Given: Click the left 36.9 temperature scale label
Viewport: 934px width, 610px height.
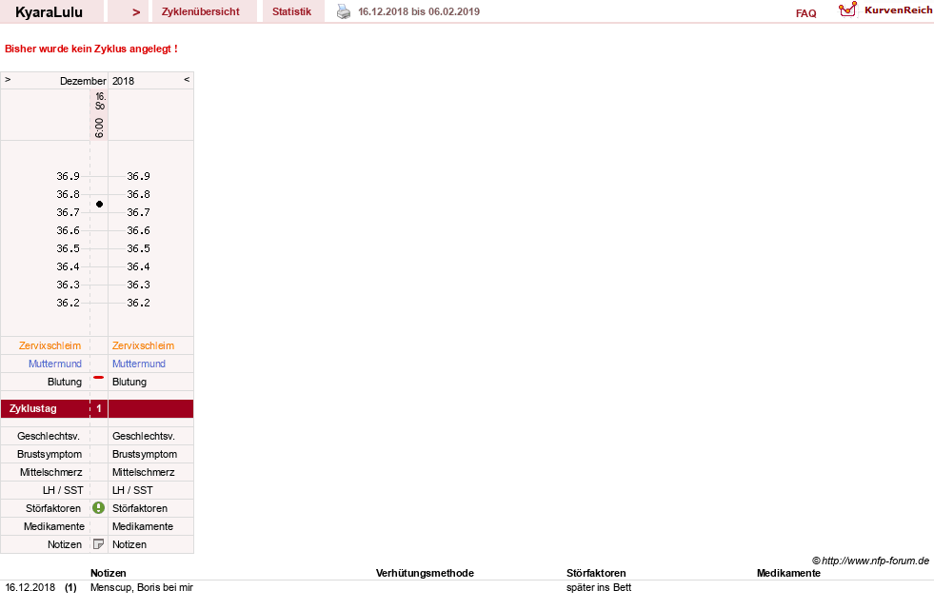Looking at the screenshot, I should (x=68, y=176).
